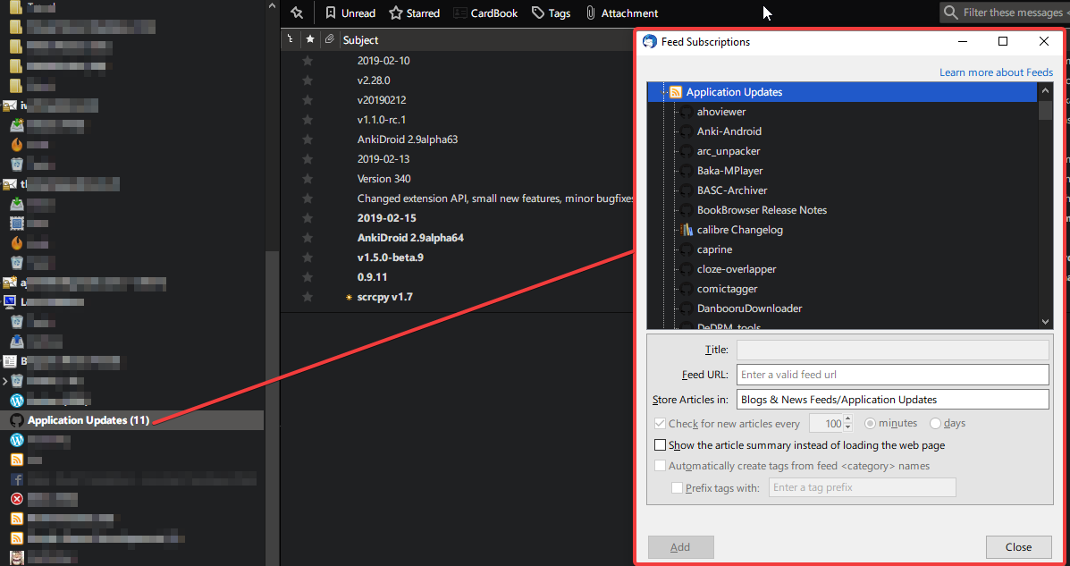
Task: Expand the collapsed folder chevron in folder pane
Action: pos(5,380)
